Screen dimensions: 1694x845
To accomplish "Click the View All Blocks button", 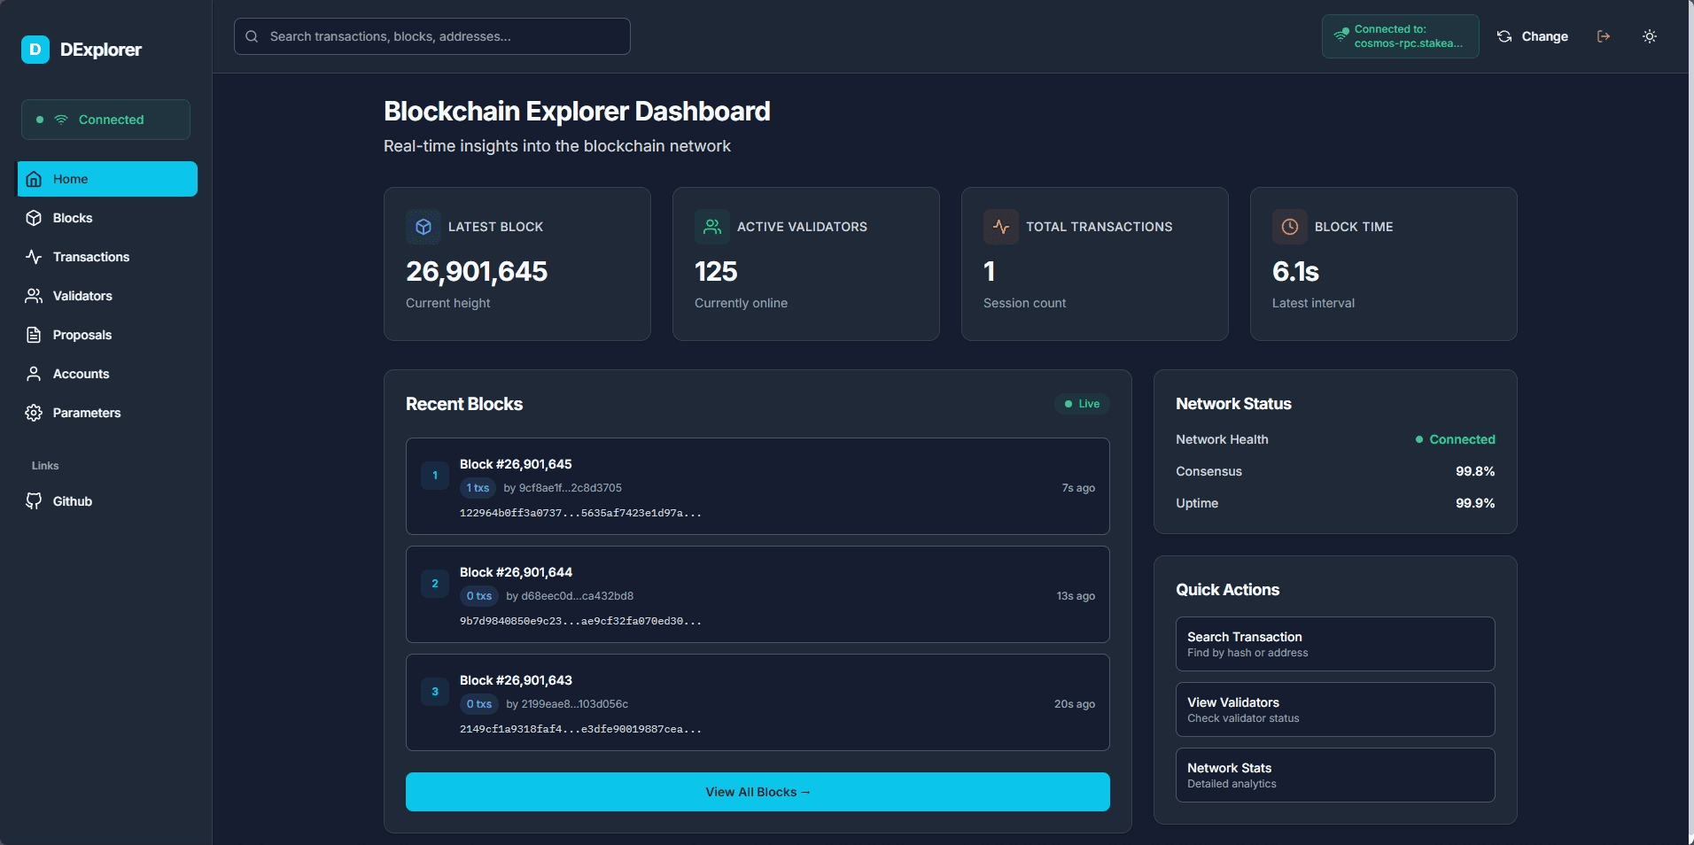I will [757, 792].
